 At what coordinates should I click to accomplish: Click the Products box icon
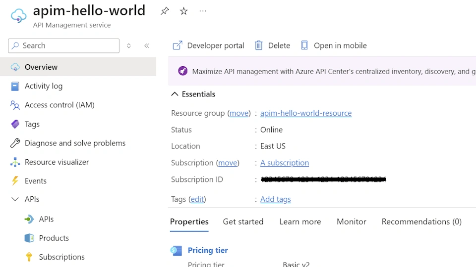[x=29, y=238]
